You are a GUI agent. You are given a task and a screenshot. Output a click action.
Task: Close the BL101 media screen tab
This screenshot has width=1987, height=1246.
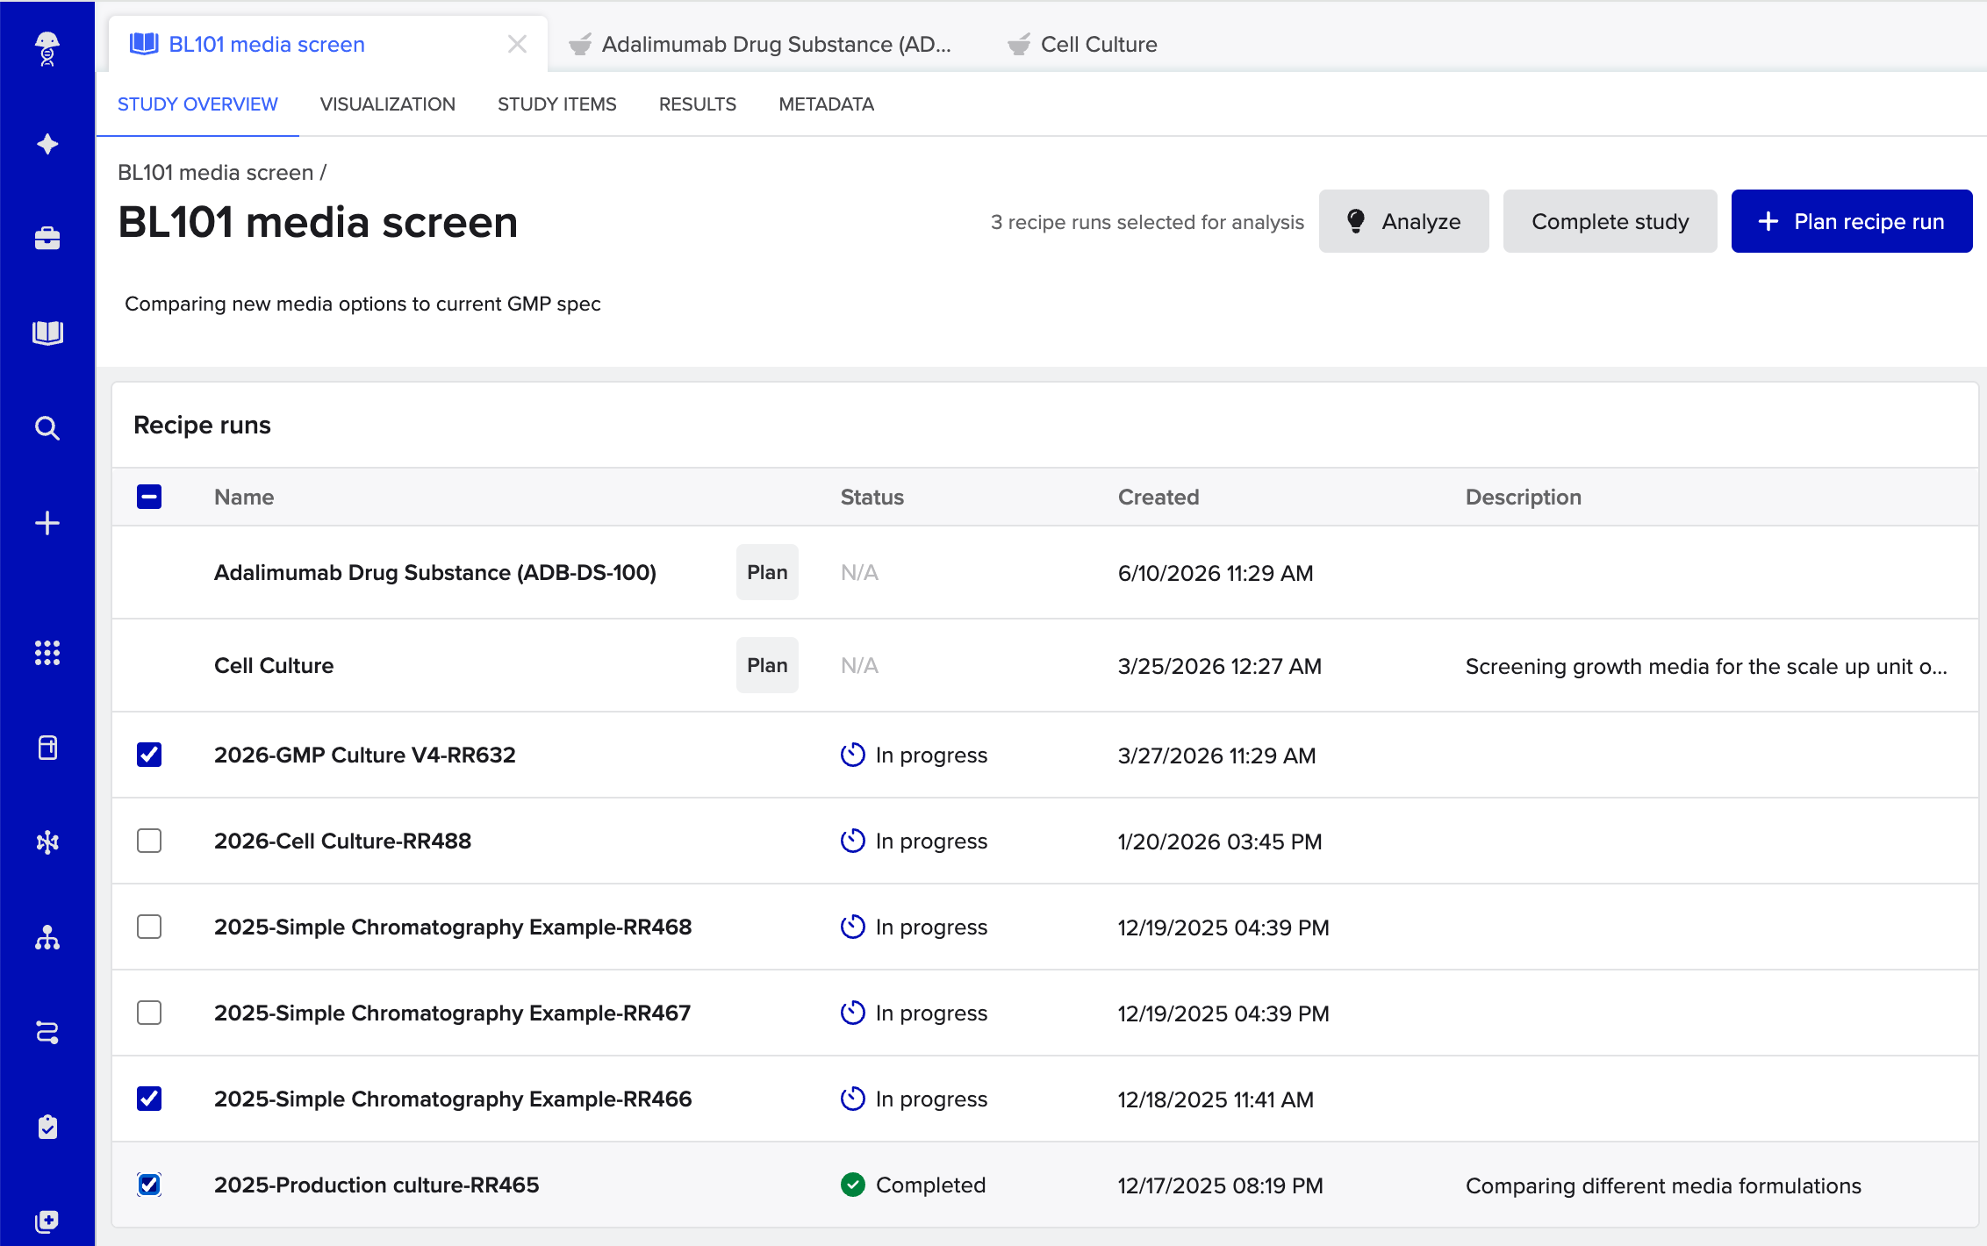tap(518, 44)
